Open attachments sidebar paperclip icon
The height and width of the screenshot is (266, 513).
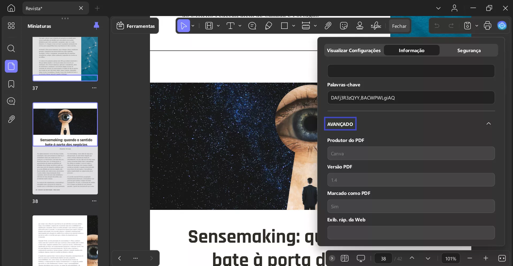pos(11,119)
